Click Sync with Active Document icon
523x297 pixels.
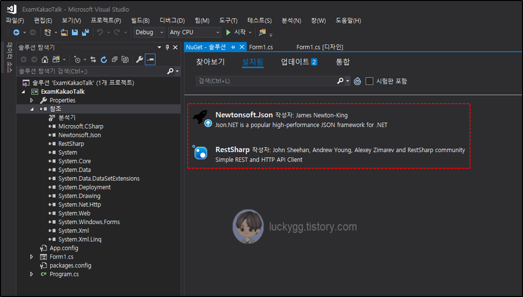93,60
